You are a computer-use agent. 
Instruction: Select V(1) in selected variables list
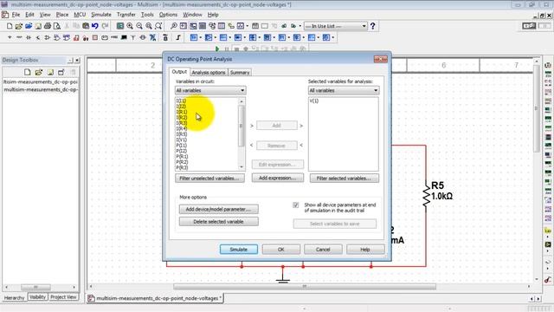tap(314, 101)
